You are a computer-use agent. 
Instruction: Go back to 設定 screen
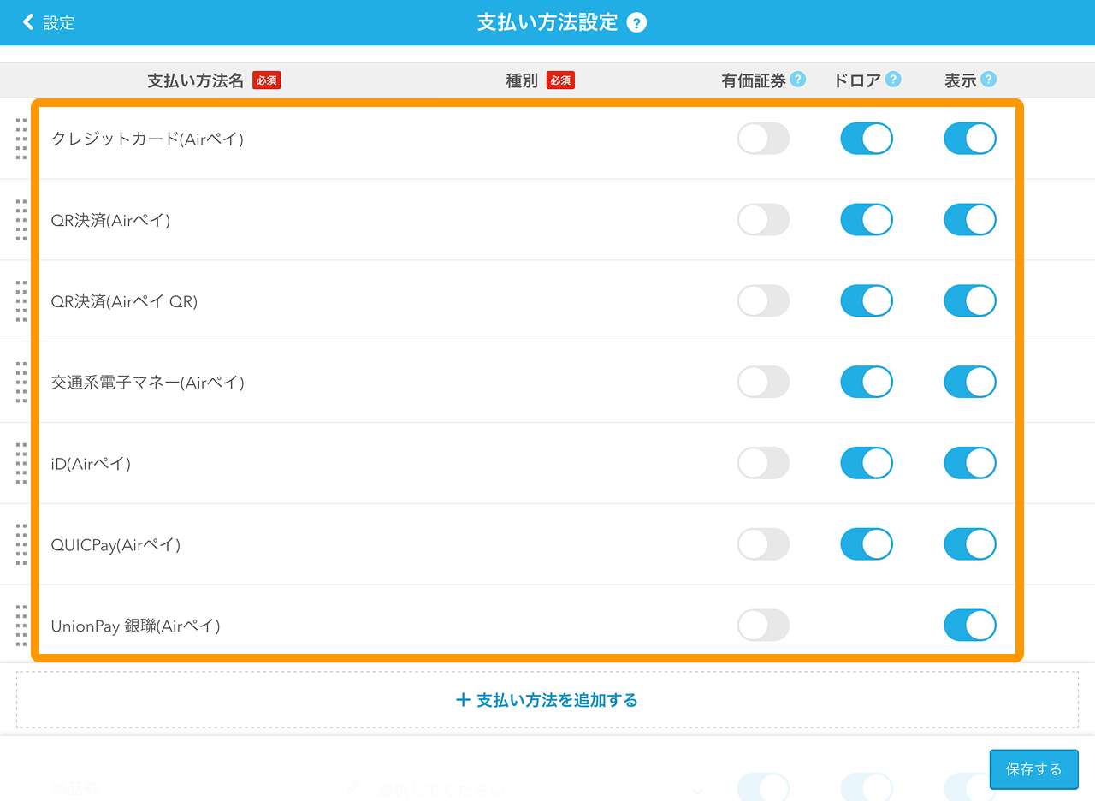pyautogui.click(x=49, y=23)
